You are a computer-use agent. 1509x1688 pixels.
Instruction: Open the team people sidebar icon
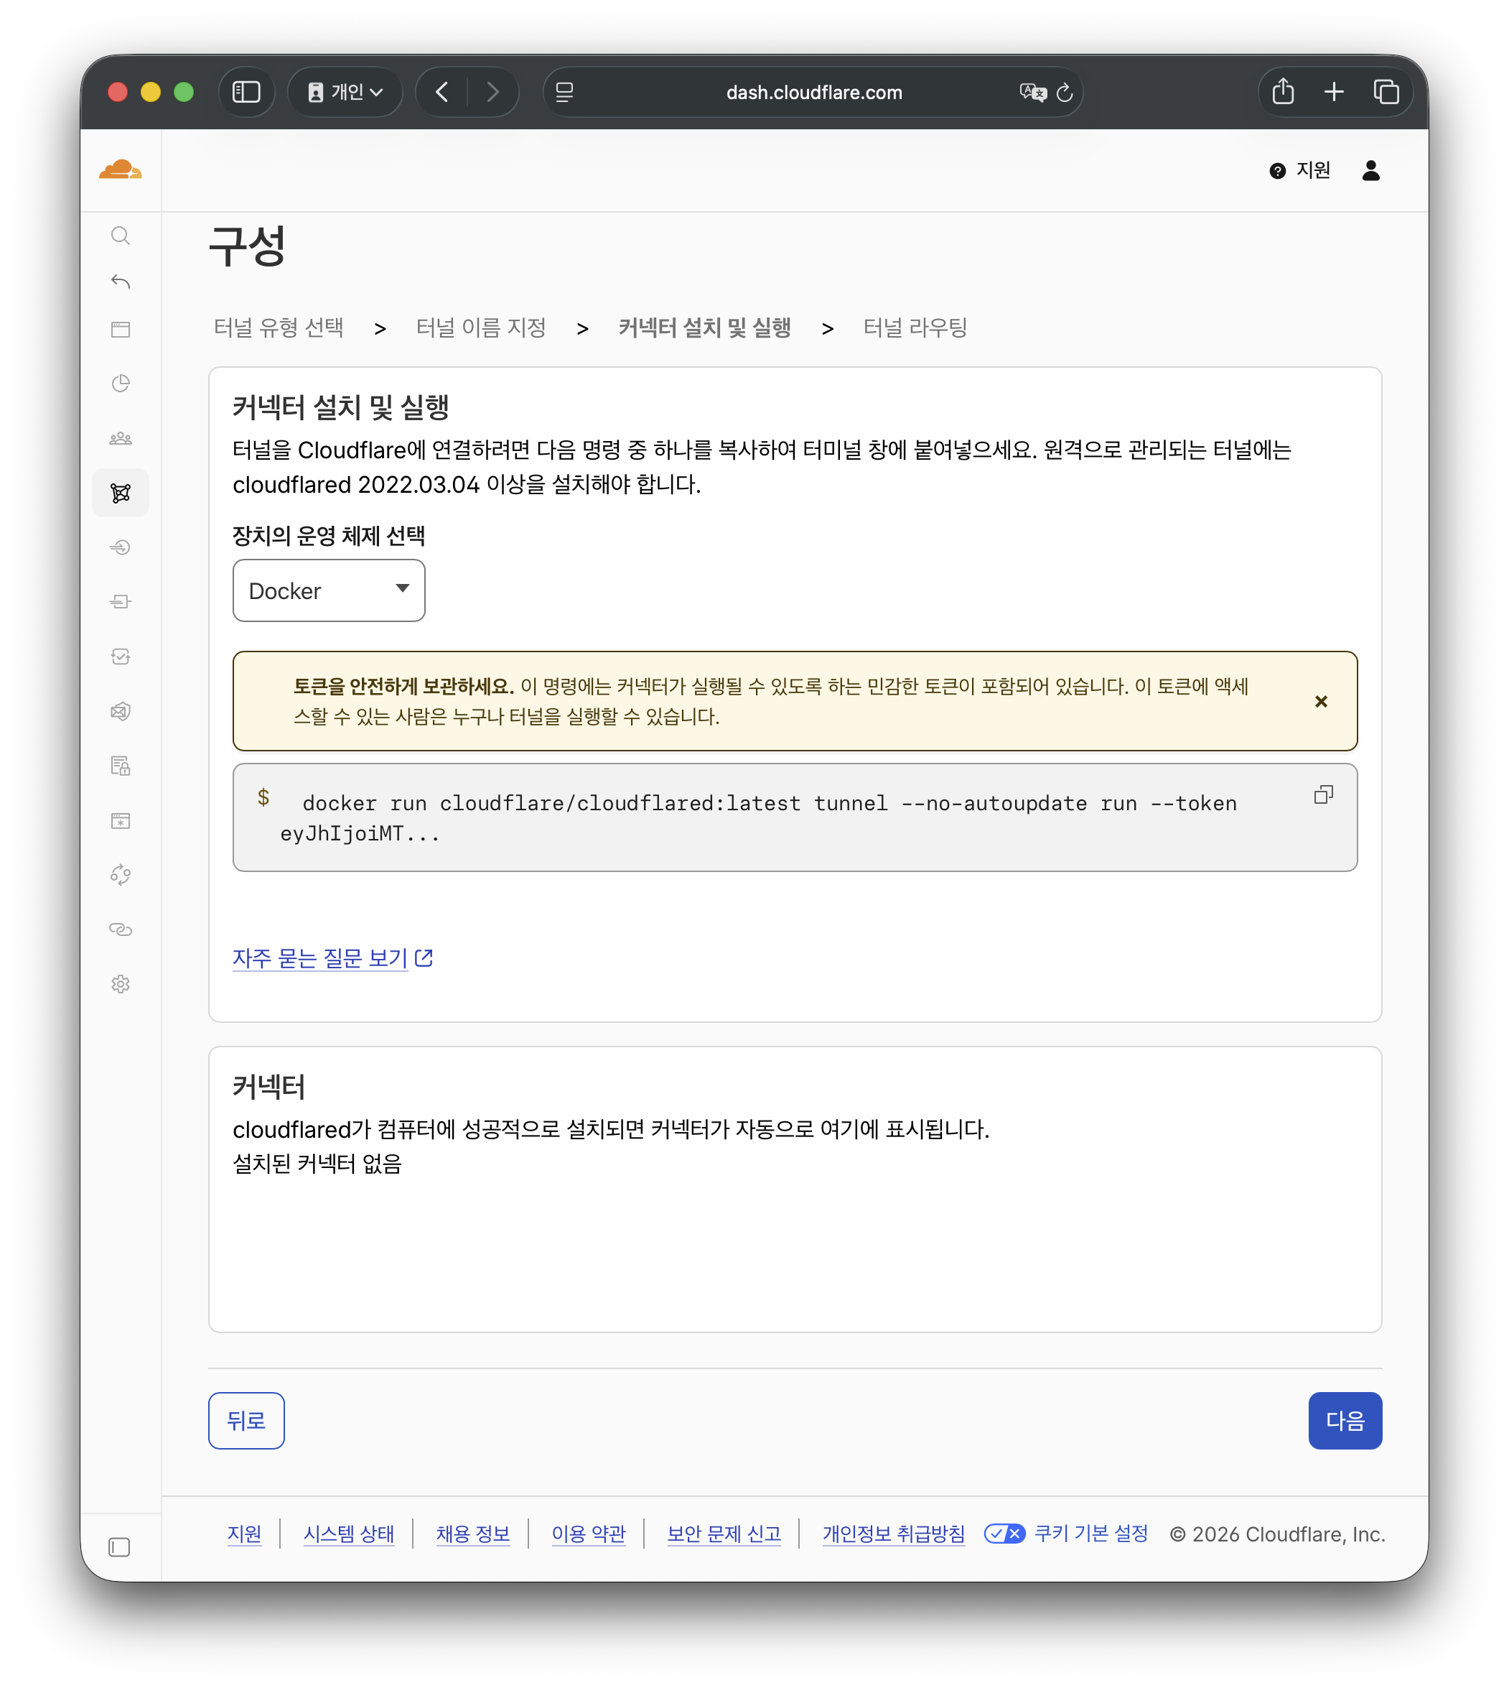pyautogui.click(x=120, y=438)
